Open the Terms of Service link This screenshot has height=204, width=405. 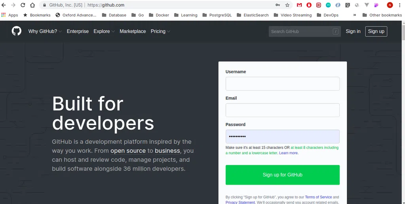318,197
